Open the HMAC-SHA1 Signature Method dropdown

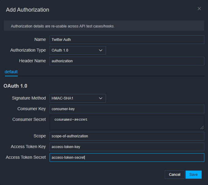[78, 98]
